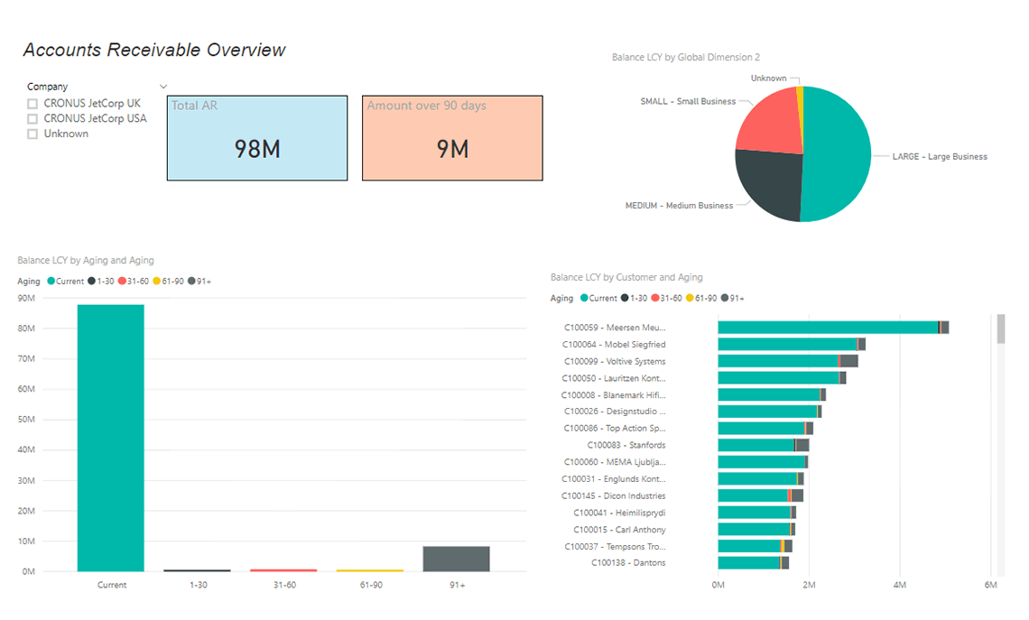Select the Total AR card
Image resolution: width=1029 pixels, height=620 pixels.
coord(257,138)
